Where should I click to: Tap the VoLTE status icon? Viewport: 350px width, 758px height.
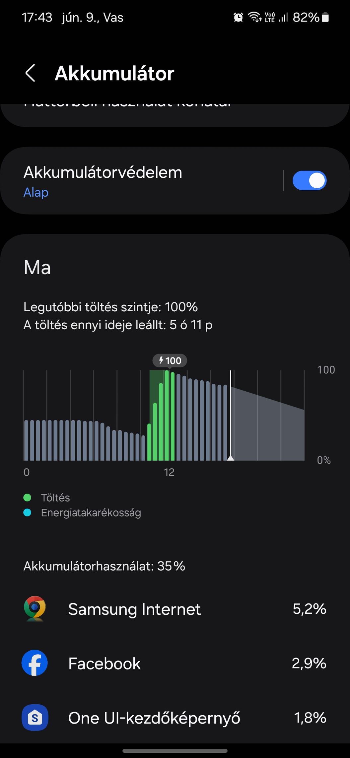[270, 17]
